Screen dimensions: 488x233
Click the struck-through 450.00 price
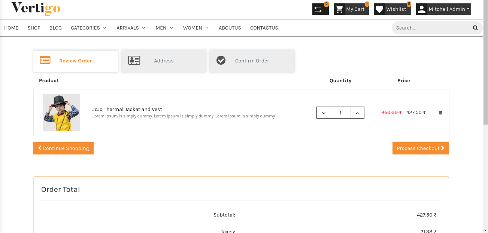(391, 112)
